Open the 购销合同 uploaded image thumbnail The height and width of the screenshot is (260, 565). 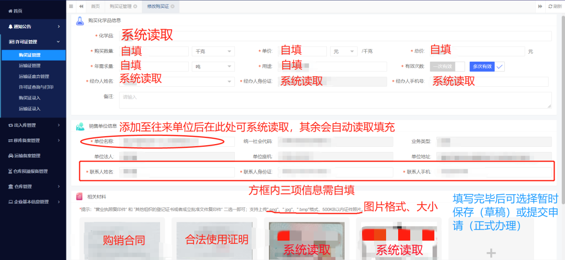tap(122, 239)
